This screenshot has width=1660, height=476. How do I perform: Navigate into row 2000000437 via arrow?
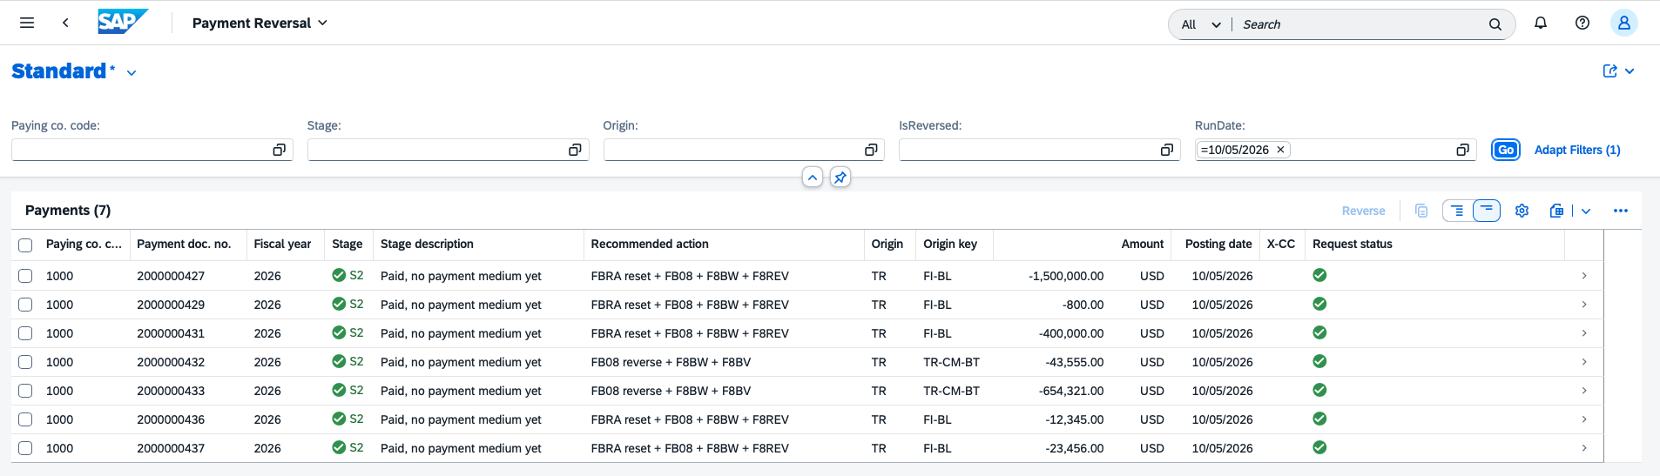coord(1584,448)
